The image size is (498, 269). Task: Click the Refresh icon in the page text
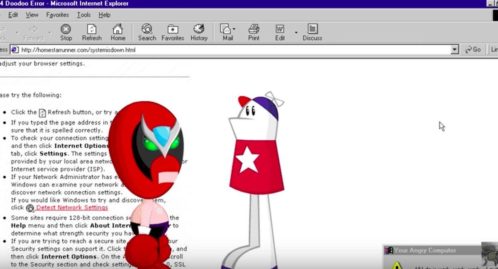click(42, 113)
